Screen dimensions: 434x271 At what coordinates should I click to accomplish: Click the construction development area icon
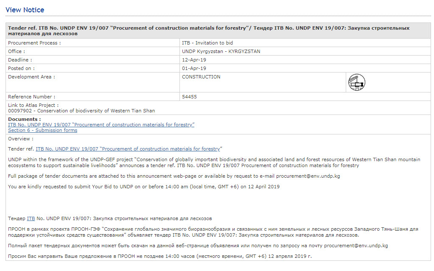tap(356, 82)
